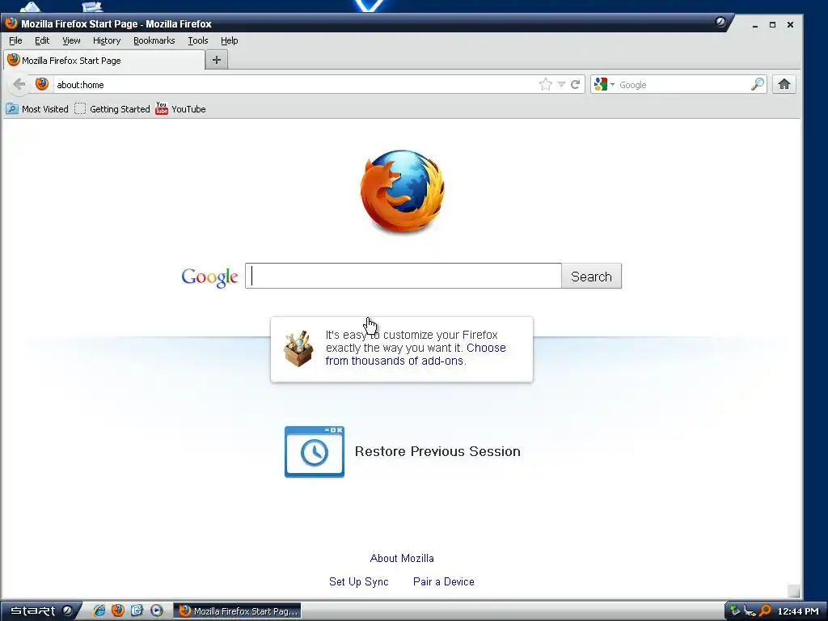Open a new tab with plus button
Viewport: 828px width, 621px height.
pos(217,60)
